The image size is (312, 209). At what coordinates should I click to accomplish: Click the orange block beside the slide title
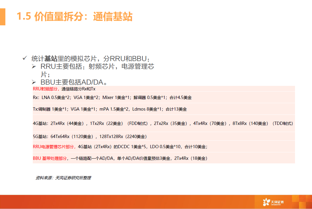(x=3, y=17)
